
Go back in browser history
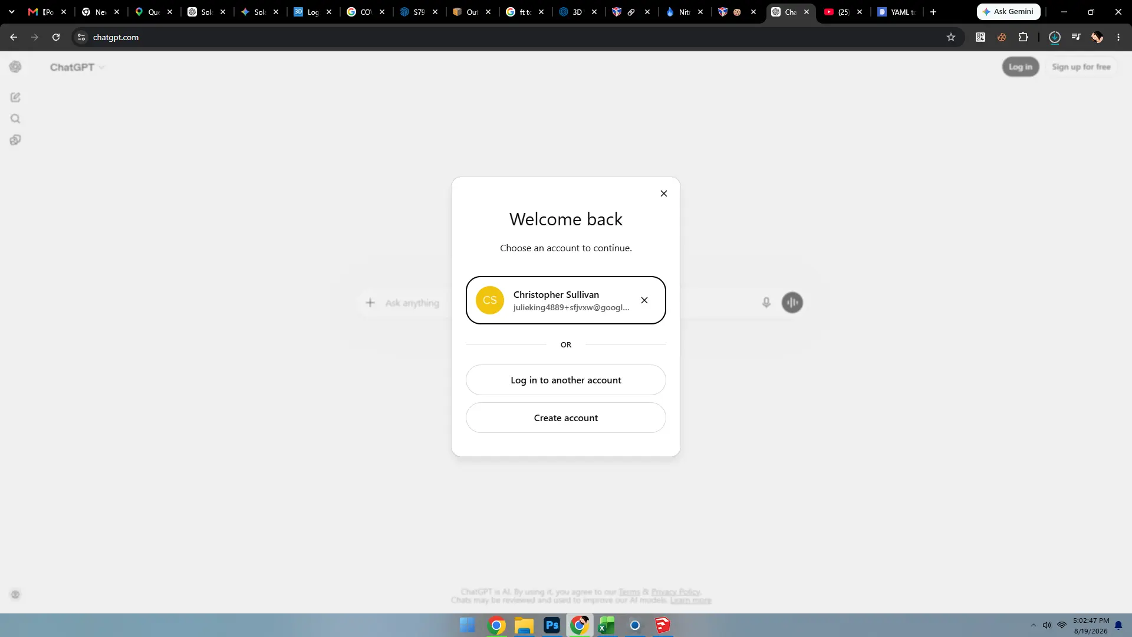point(14,37)
